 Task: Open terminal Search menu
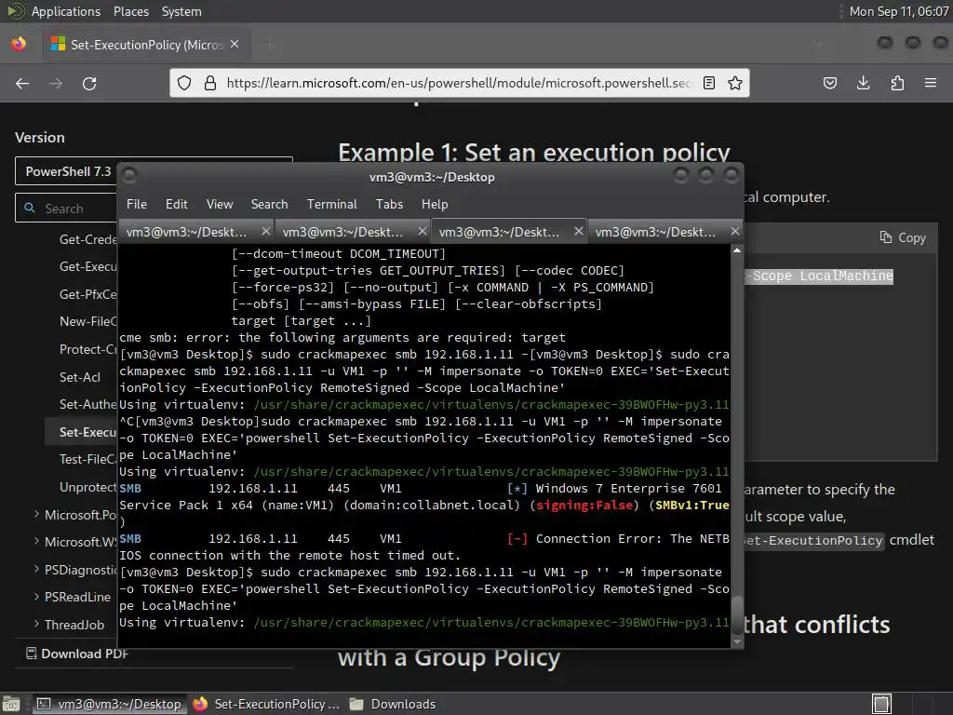pos(269,204)
